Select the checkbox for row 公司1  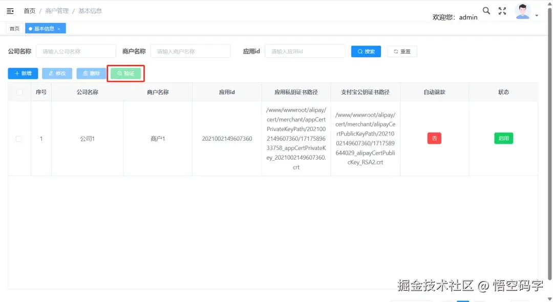[x=18, y=138]
